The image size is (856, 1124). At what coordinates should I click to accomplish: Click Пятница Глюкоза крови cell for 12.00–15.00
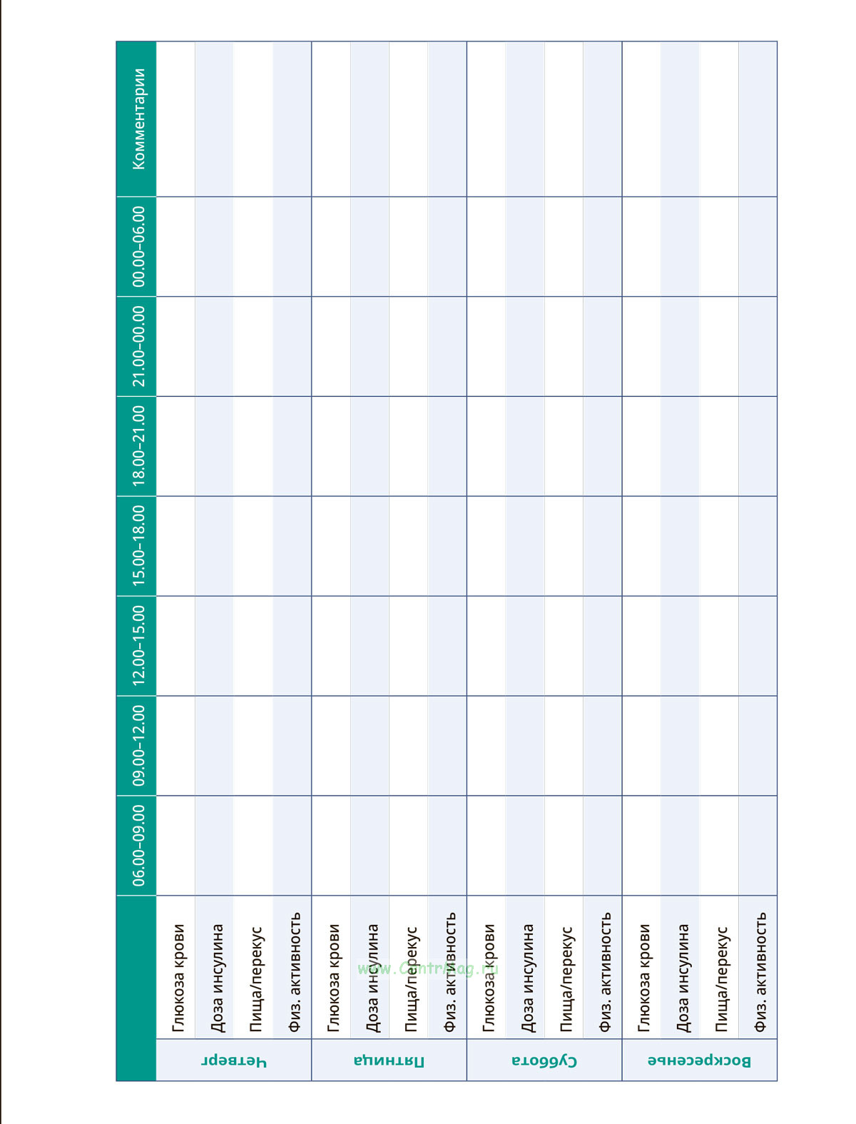coord(331,646)
